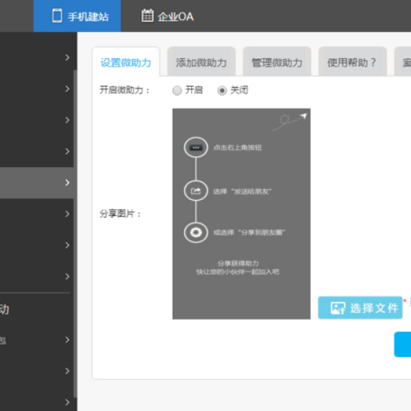This screenshot has height=411, width=411.
Task: Switch to the 添加微助力 tab
Action: pyautogui.click(x=201, y=62)
